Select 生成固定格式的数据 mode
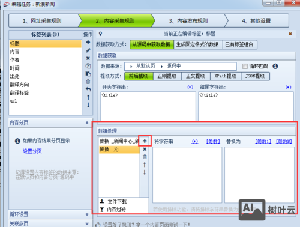 point(198,44)
